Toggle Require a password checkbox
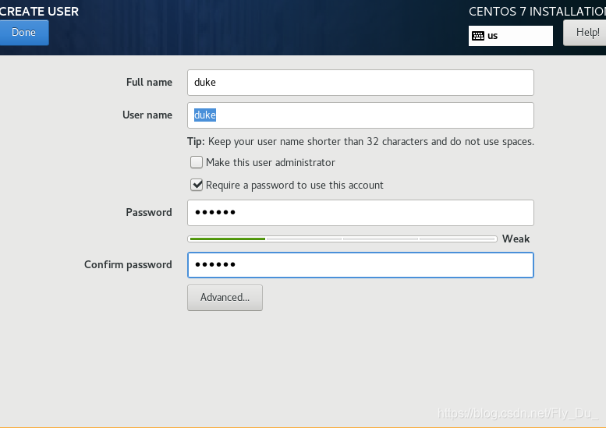This screenshot has width=606, height=428. pos(197,185)
